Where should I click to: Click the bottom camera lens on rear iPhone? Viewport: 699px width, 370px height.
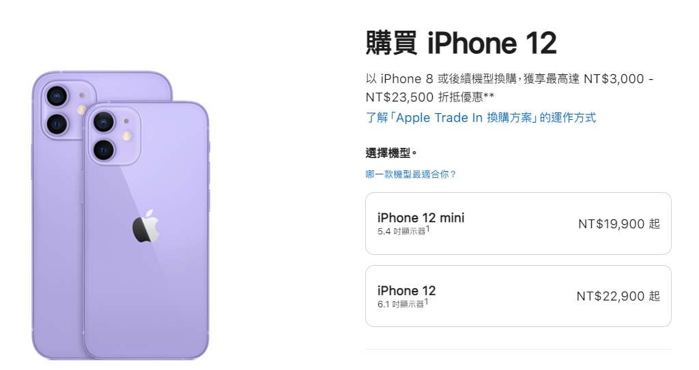[57, 124]
